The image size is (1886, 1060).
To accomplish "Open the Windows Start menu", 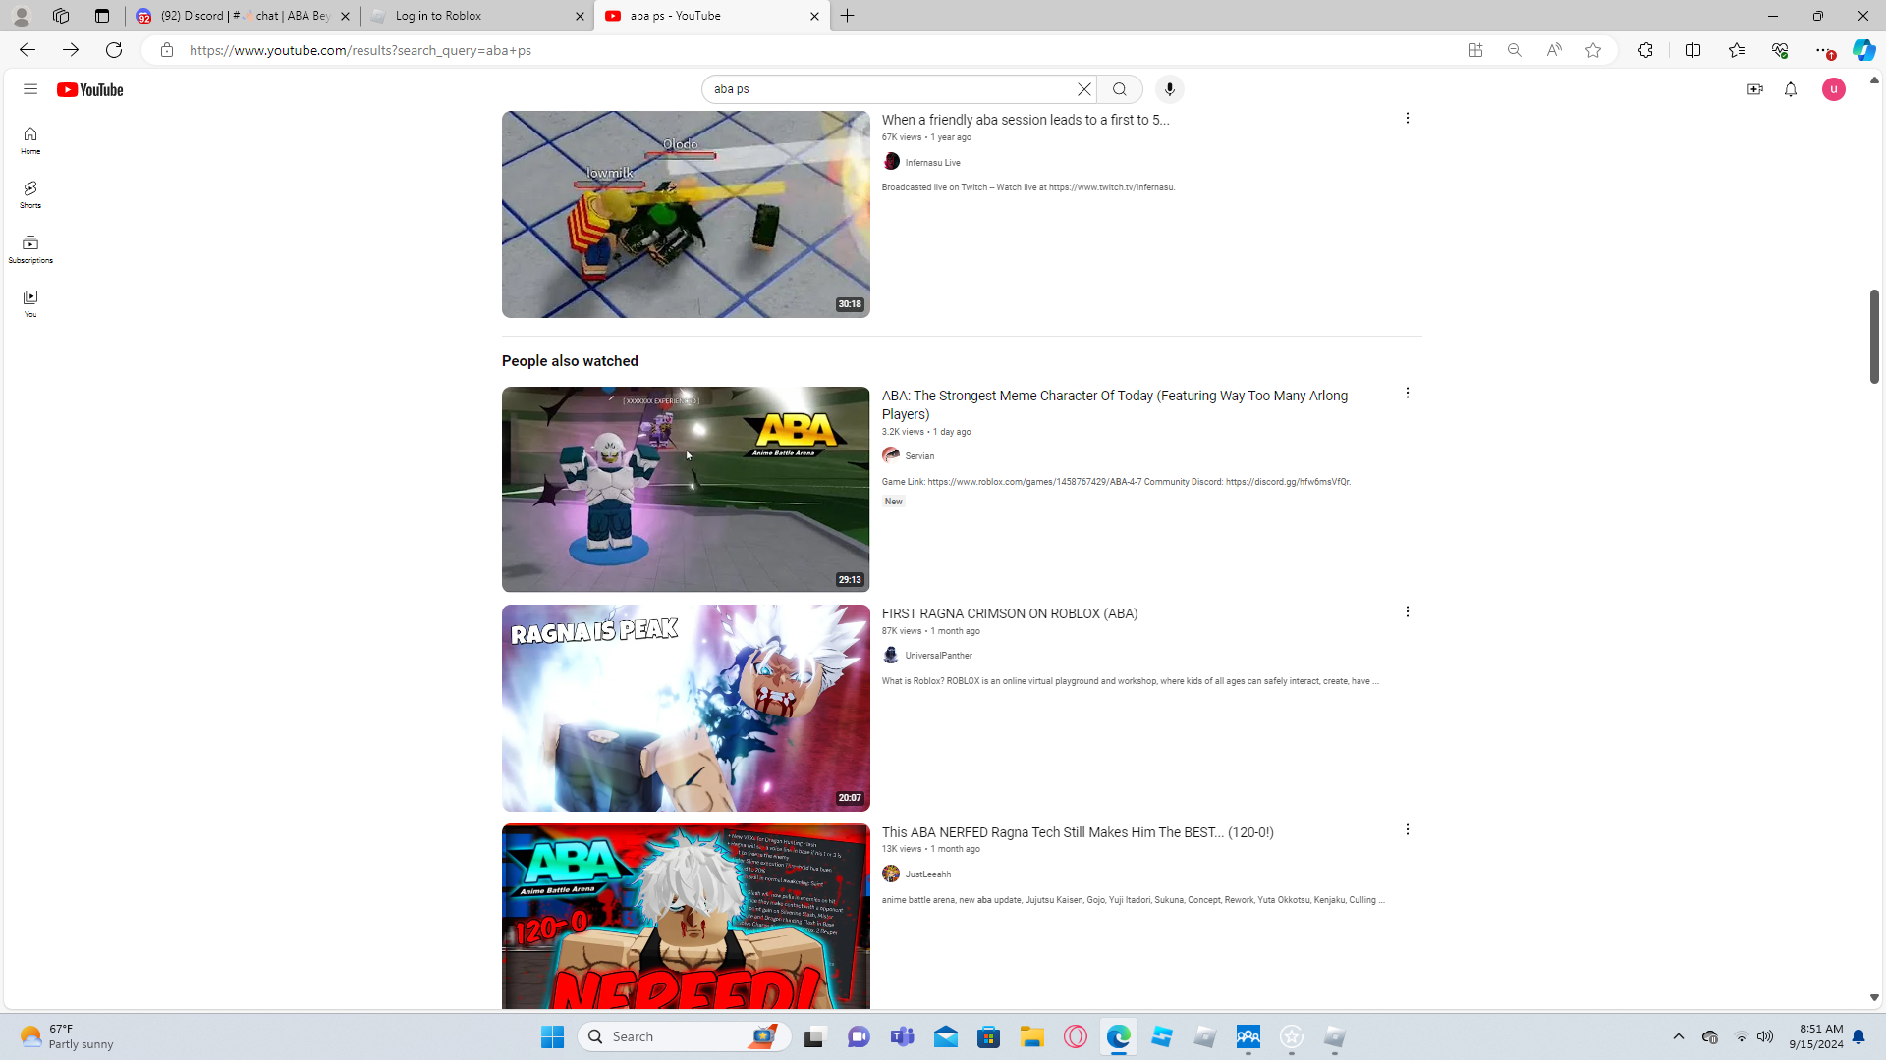I will [552, 1036].
